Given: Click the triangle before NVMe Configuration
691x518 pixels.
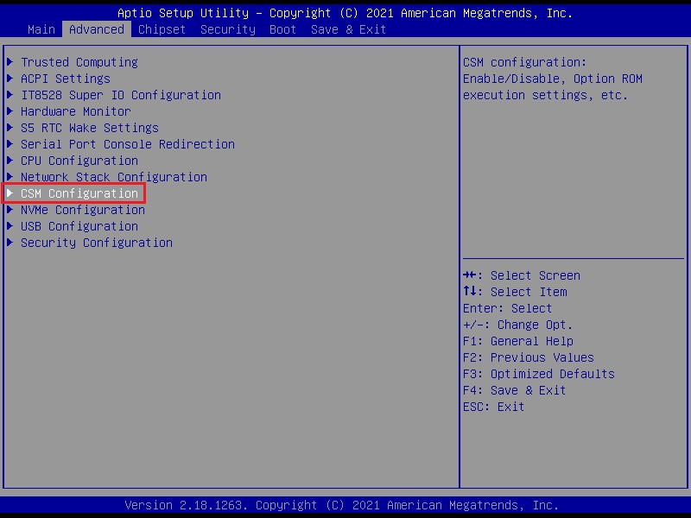Looking at the screenshot, I should point(10,210).
